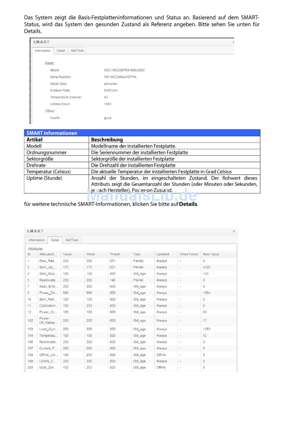283x422 pixels.
Task: Select the Raw_Rea... attribute row
Action: click(x=131, y=261)
